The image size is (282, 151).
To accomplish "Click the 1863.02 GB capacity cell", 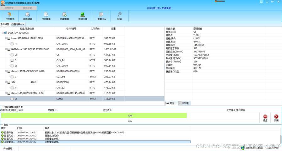I will (x=110, y=49).
